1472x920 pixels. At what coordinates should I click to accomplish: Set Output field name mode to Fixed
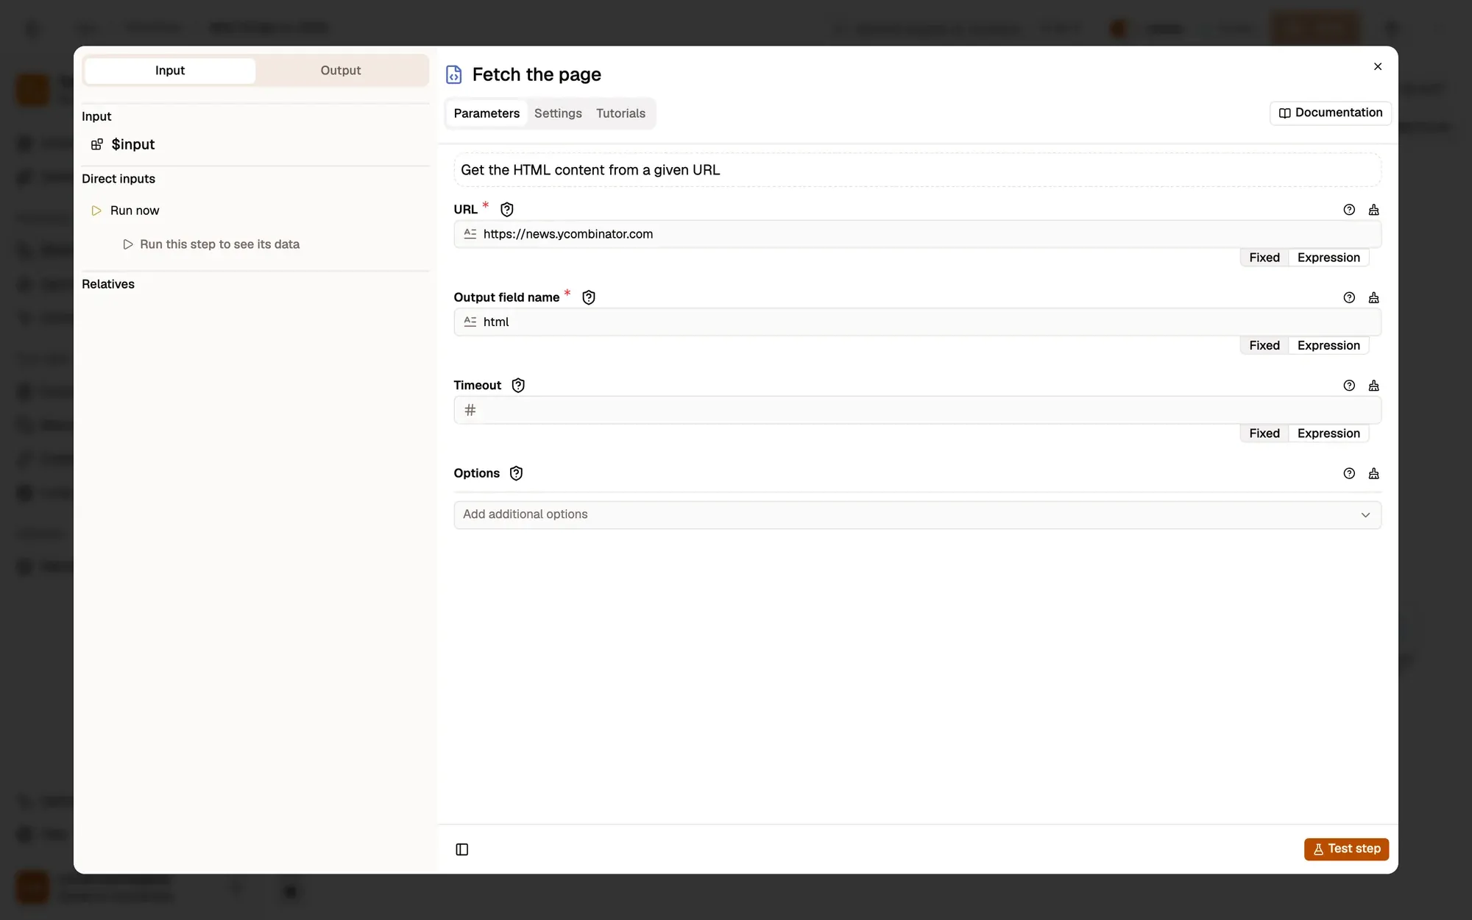tap(1264, 345)
